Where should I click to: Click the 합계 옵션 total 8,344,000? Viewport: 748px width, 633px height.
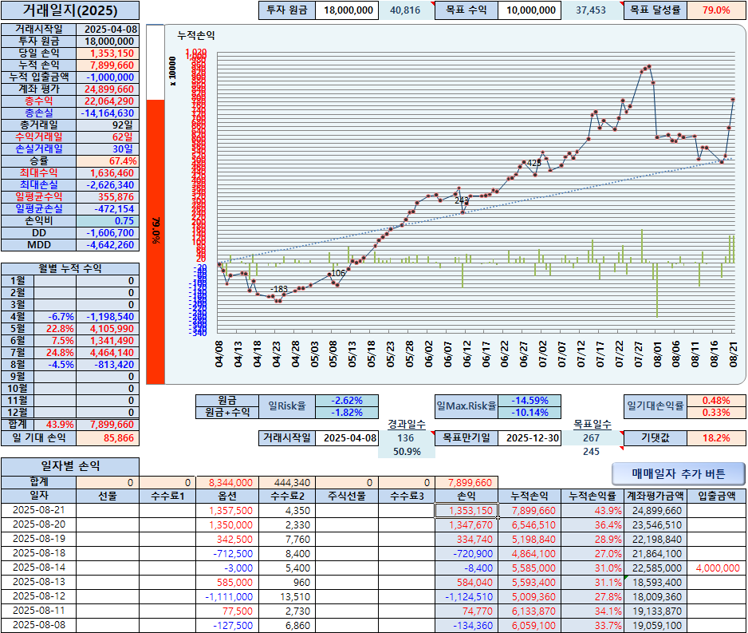(x=227, y=483)
